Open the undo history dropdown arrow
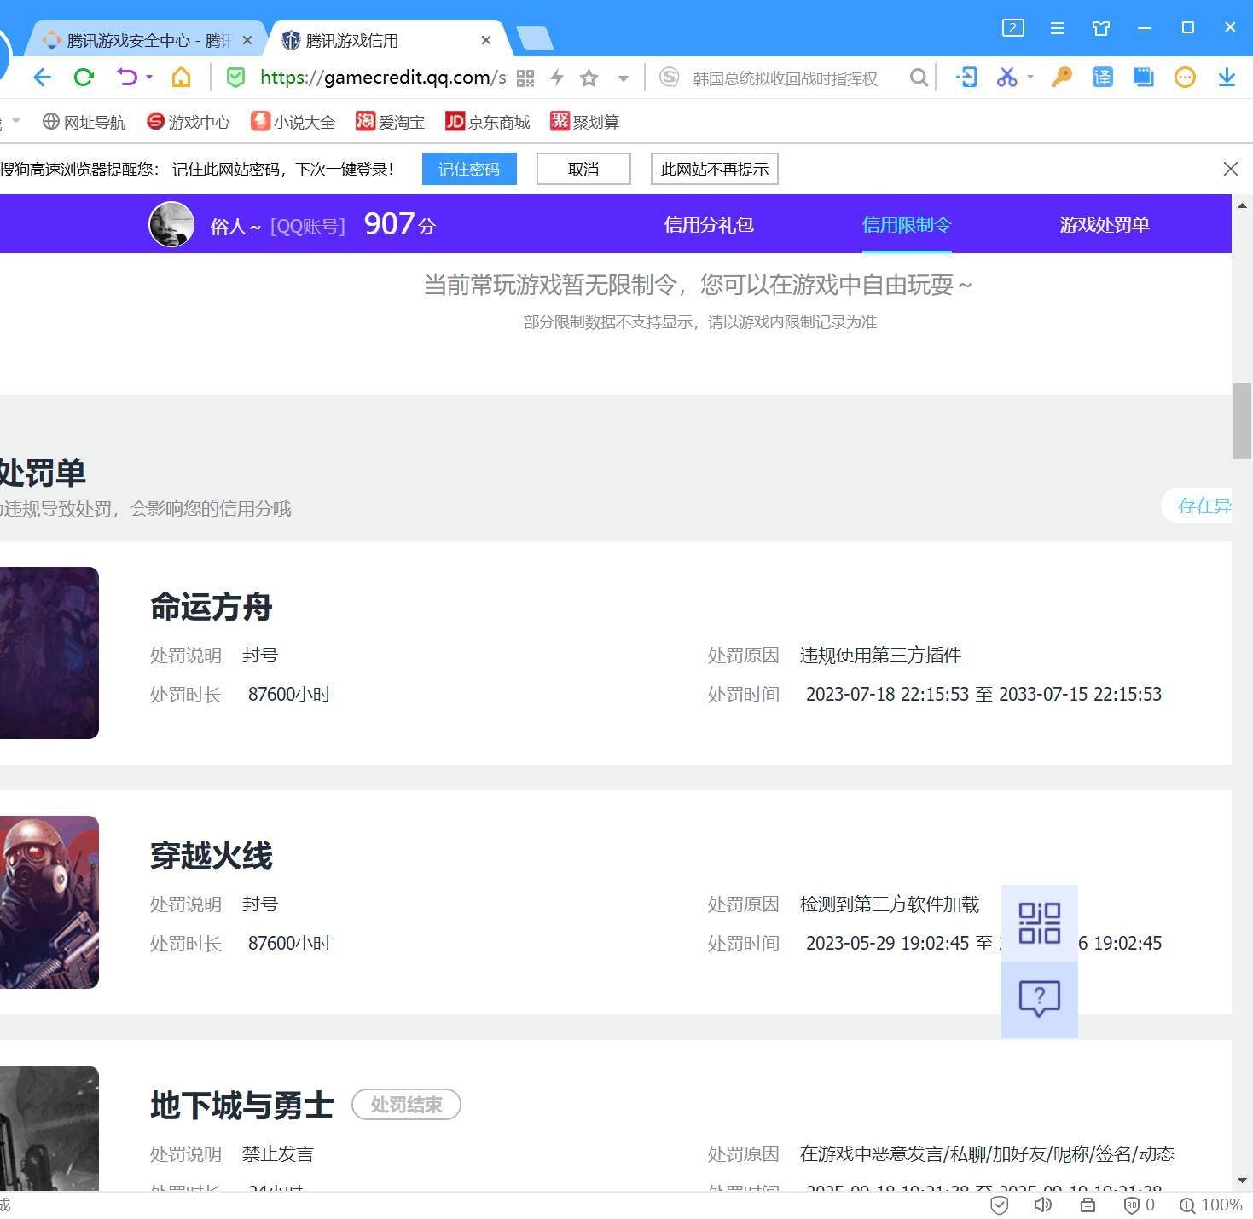1253x1219 pixels. [149, 78]
